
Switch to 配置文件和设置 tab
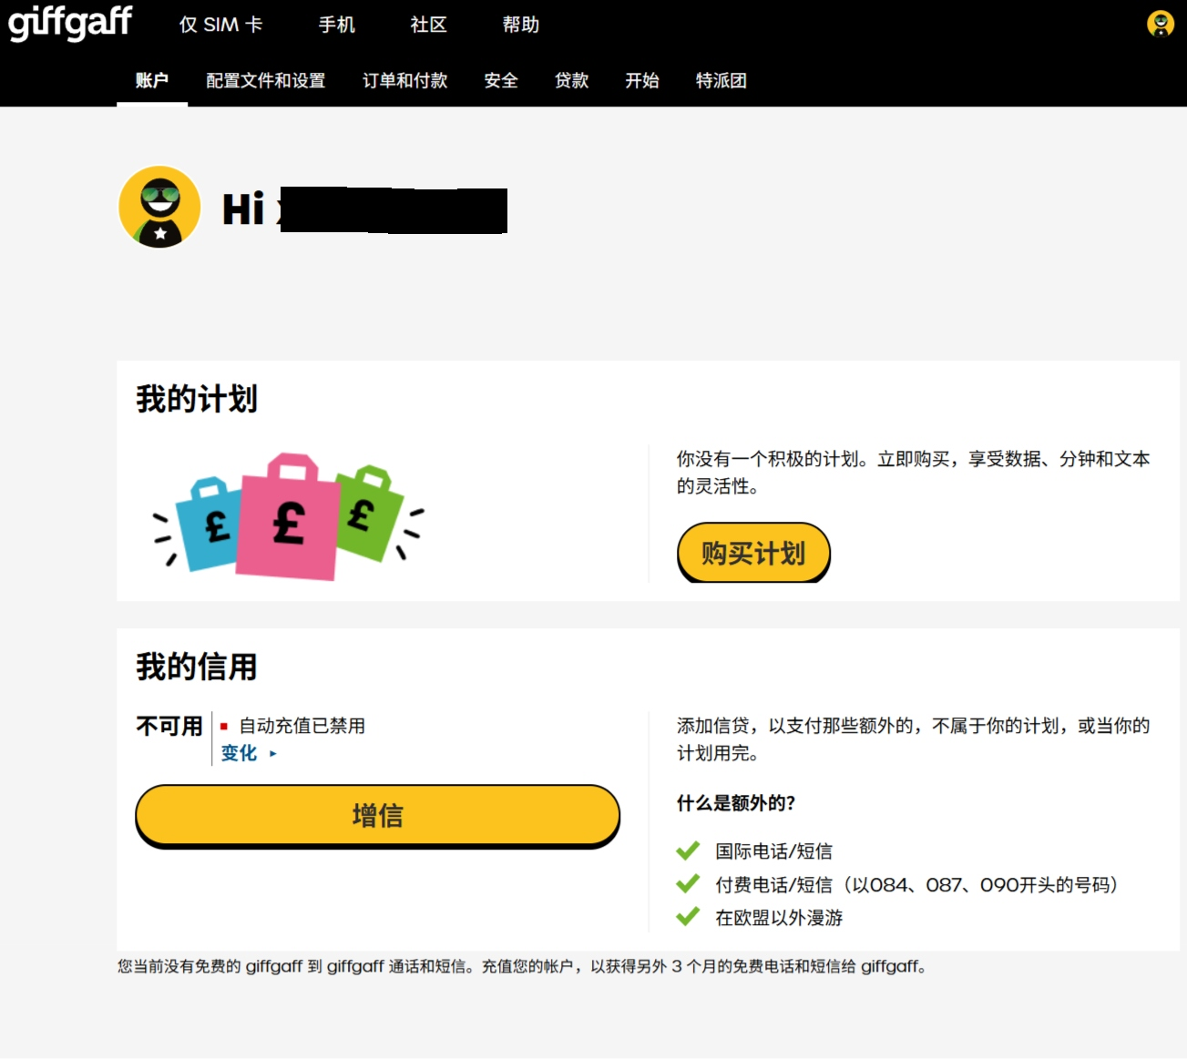(265, 80)
